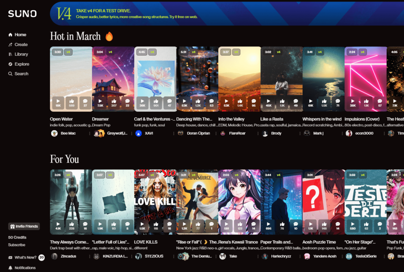The width and height of the screenshot is (404, 272).
Task: Play the Open Water song
Action: [58, 101]
